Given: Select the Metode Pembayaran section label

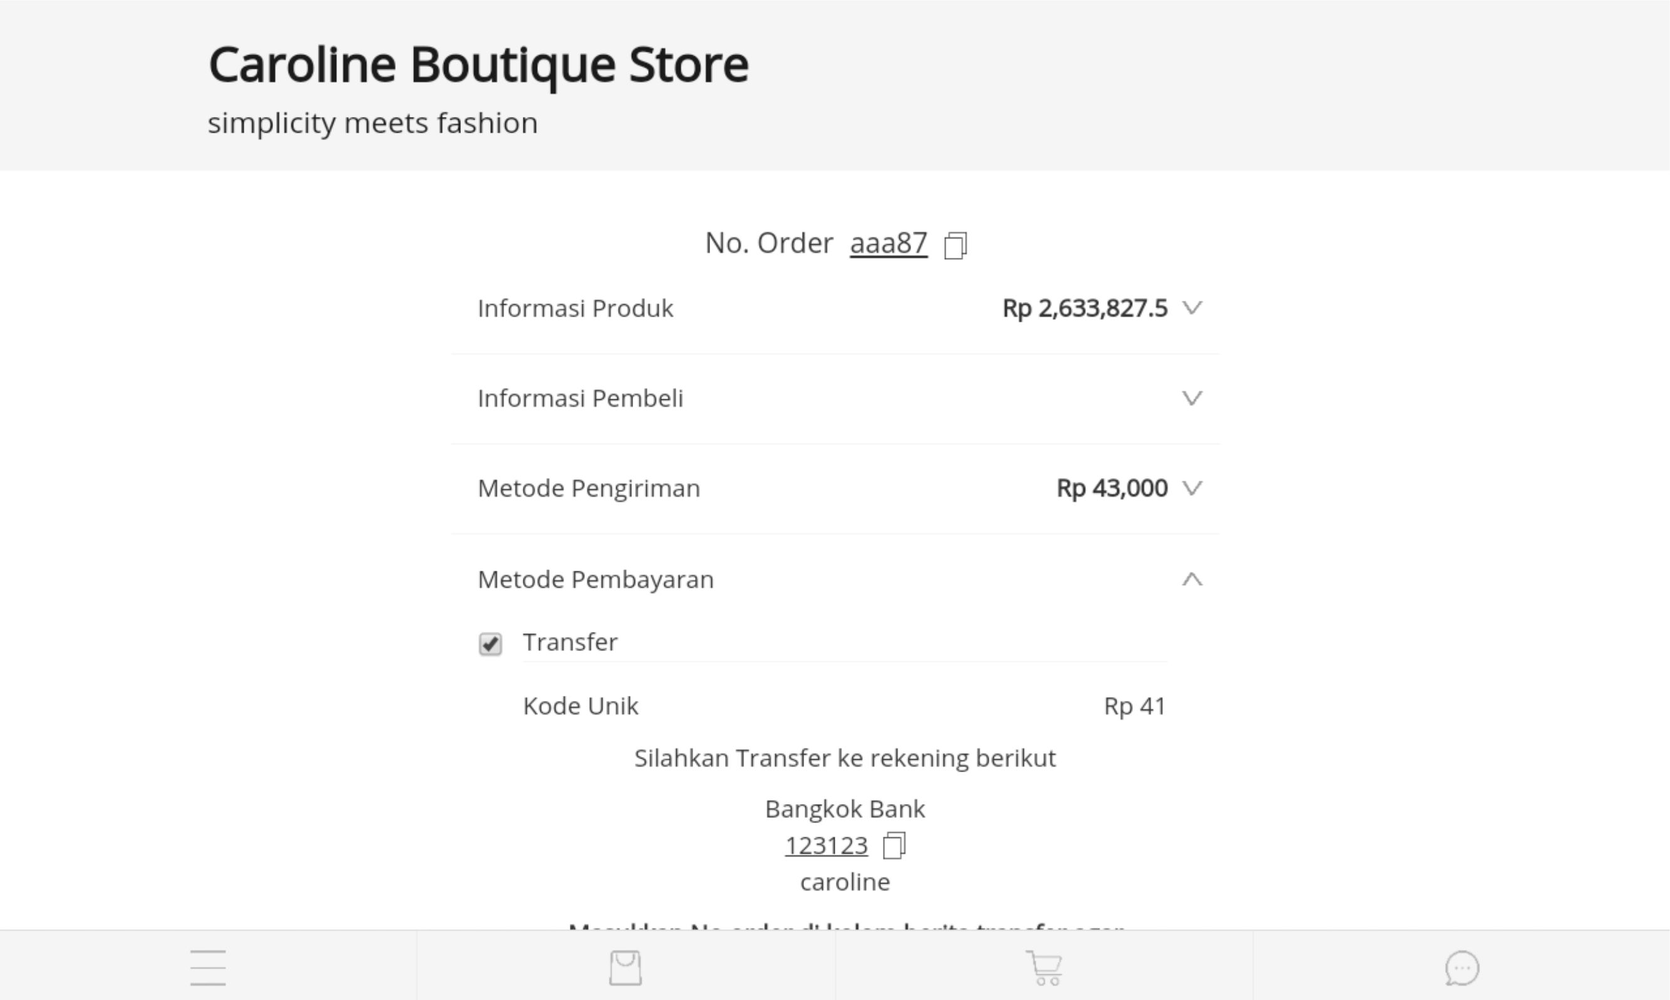Looking at the screenshot, I should (595, 579).
